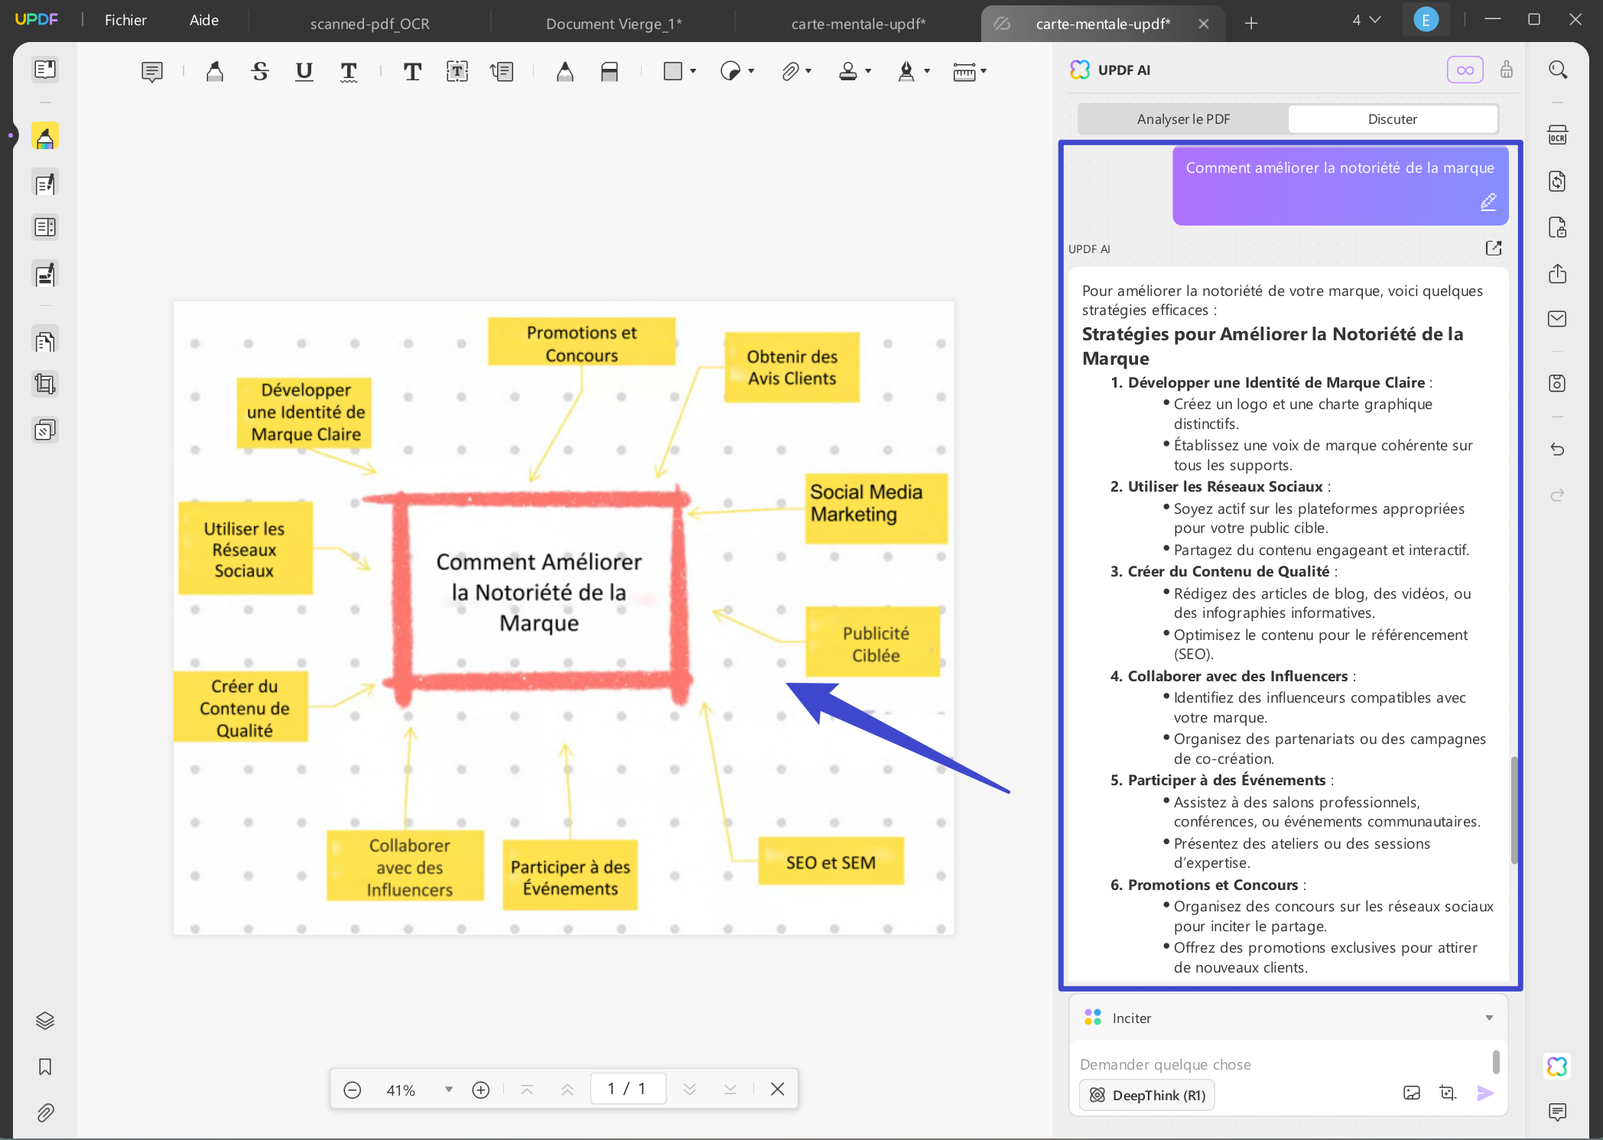Switch to the Analyser le PDF tab
Viewport: 1603px width, 1140px height.
coord(1182,119)
